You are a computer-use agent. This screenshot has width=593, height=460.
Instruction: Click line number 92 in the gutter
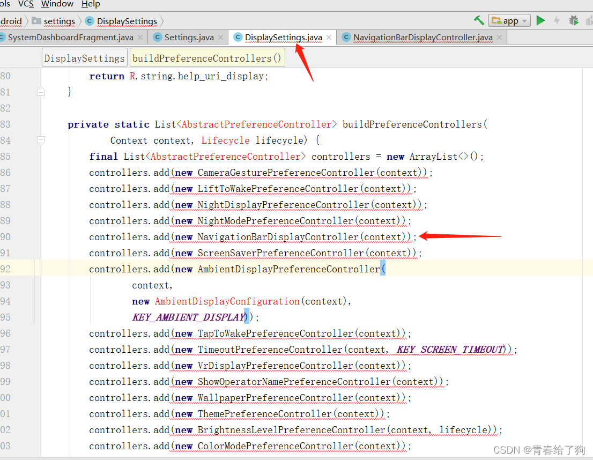pos(5,269)
